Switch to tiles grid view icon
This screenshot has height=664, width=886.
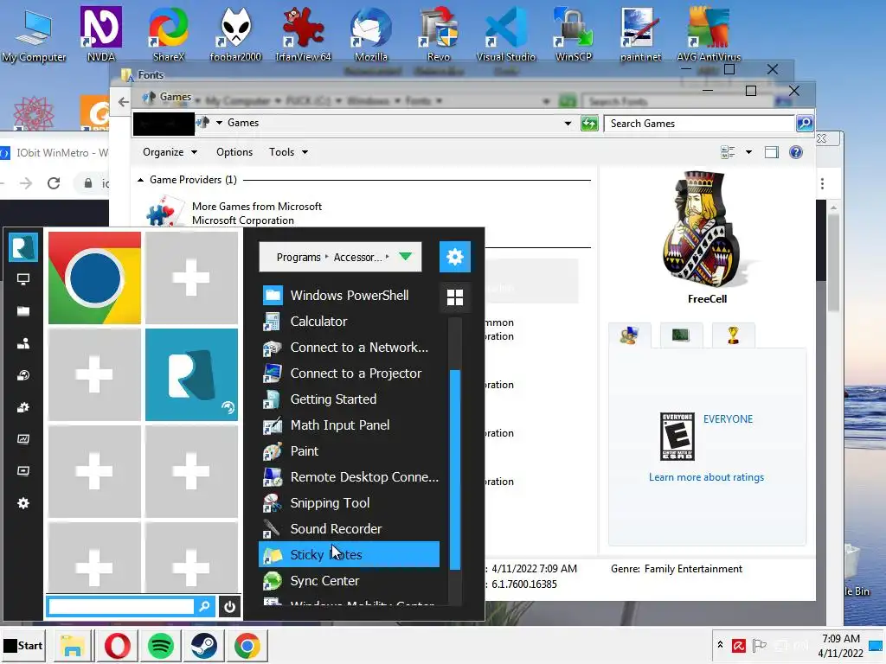tap(455, 297)
